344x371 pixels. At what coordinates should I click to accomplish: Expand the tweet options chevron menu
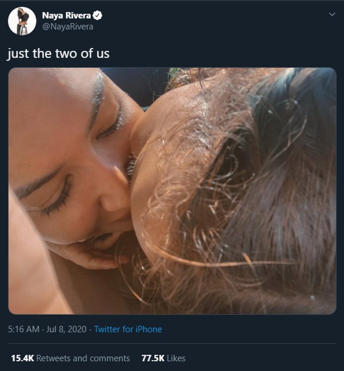click(x=333, y=15)
